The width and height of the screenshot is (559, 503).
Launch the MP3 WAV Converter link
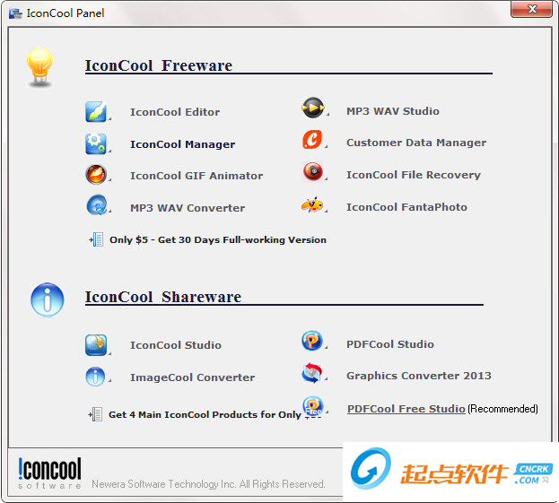[188, 208]
